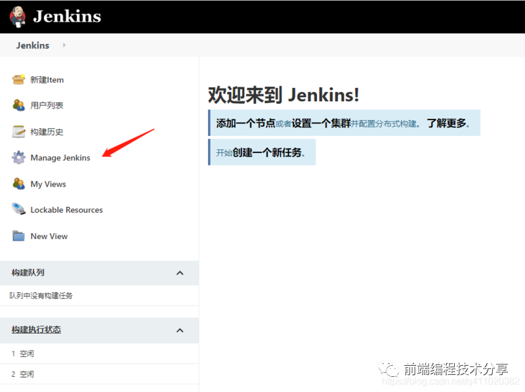Click the Jenkins butler logo icon
This screenshot has width=525, height=392.
(18, 16)
